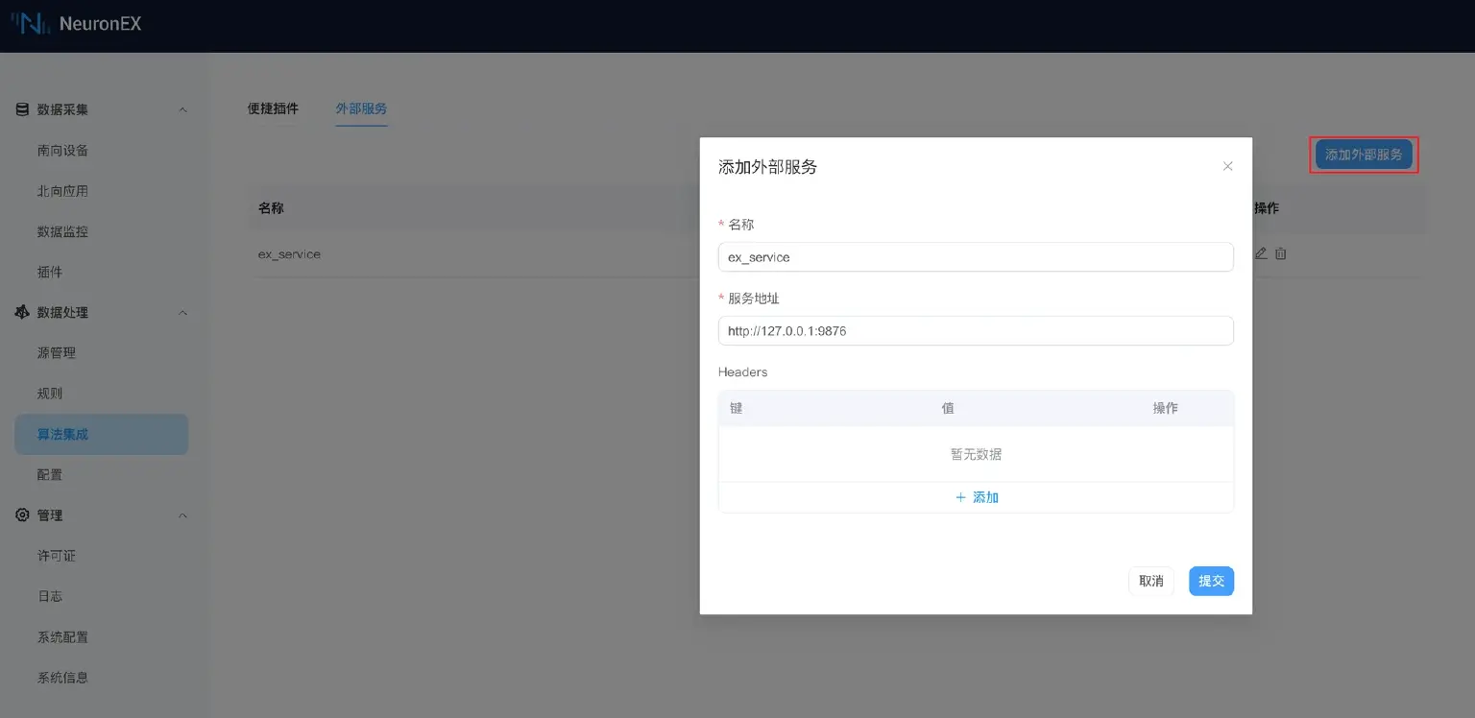
Task: Add a header row with + 添加
Action: 976,497
